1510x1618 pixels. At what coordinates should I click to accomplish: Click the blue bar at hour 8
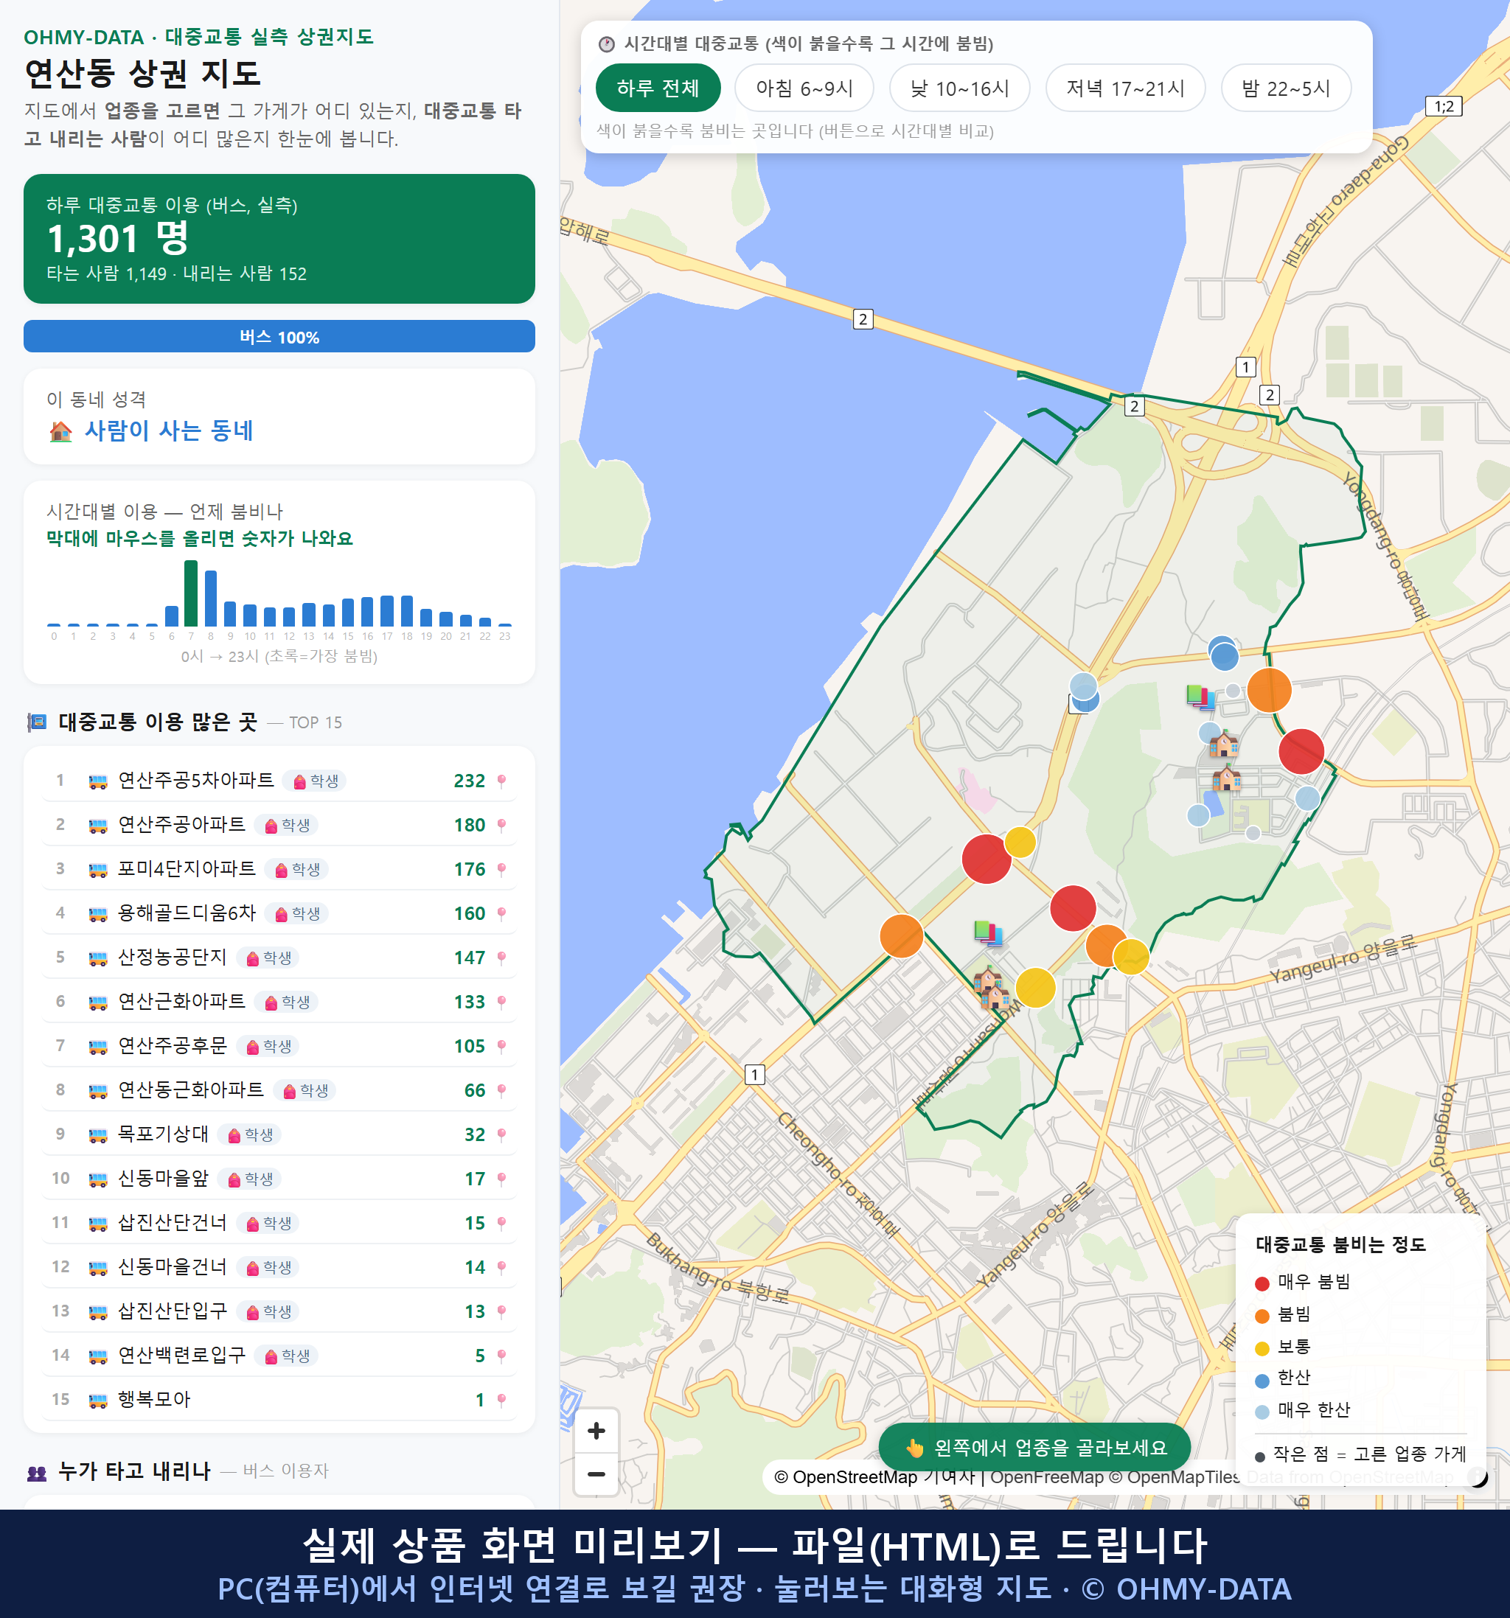click(x=211, y=599)
